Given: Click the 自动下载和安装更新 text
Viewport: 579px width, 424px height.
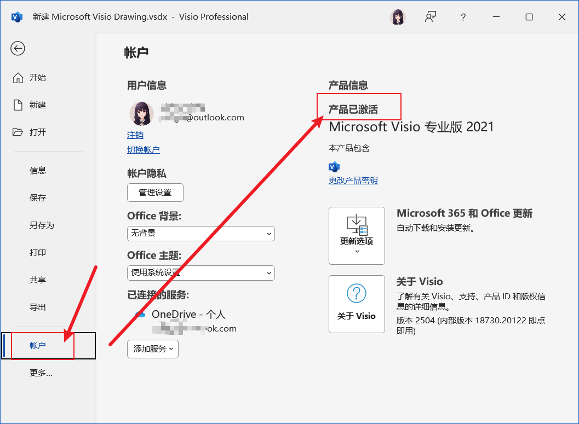Looking at the screenshot, I should pos(435,228).
